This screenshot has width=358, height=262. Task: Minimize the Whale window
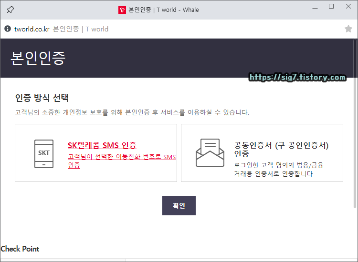click(x=315, y=8)
